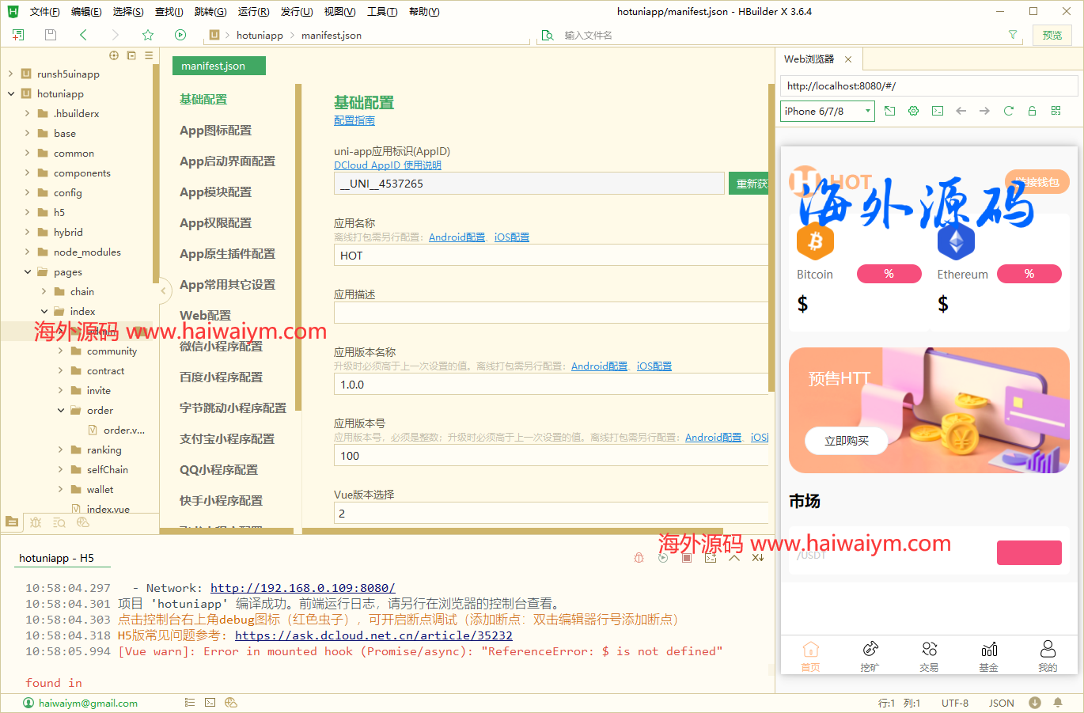
Task: Open a new console via the terminal-plus icon
Action: [x=711, y=557]
